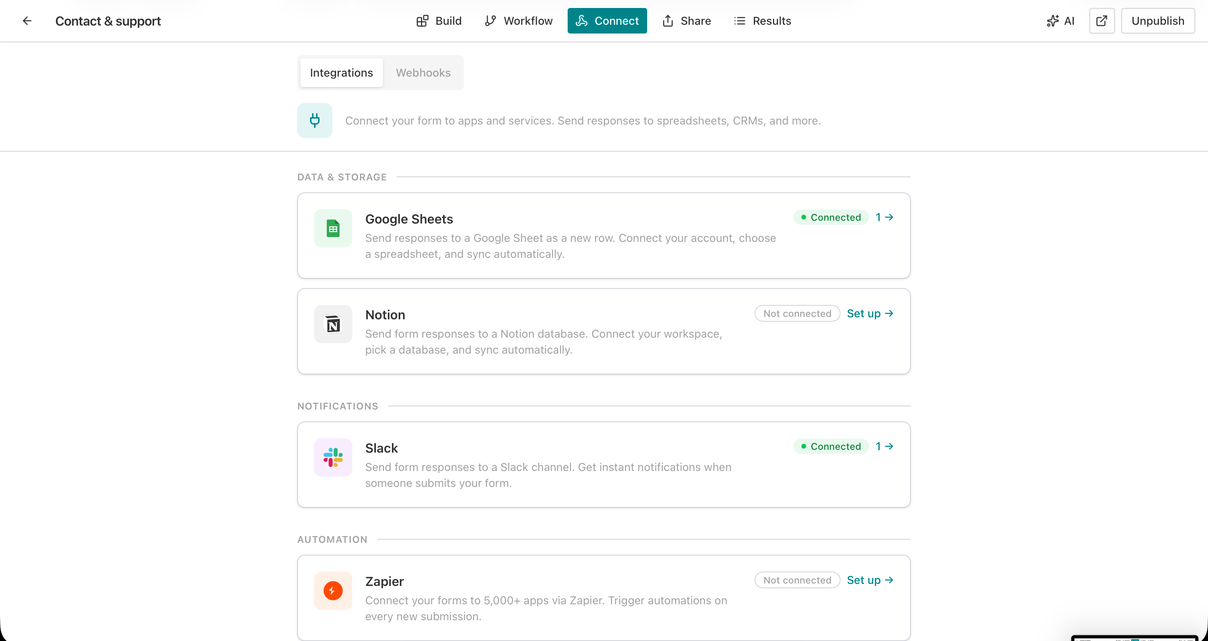Click the Notion integration icon

332,324
